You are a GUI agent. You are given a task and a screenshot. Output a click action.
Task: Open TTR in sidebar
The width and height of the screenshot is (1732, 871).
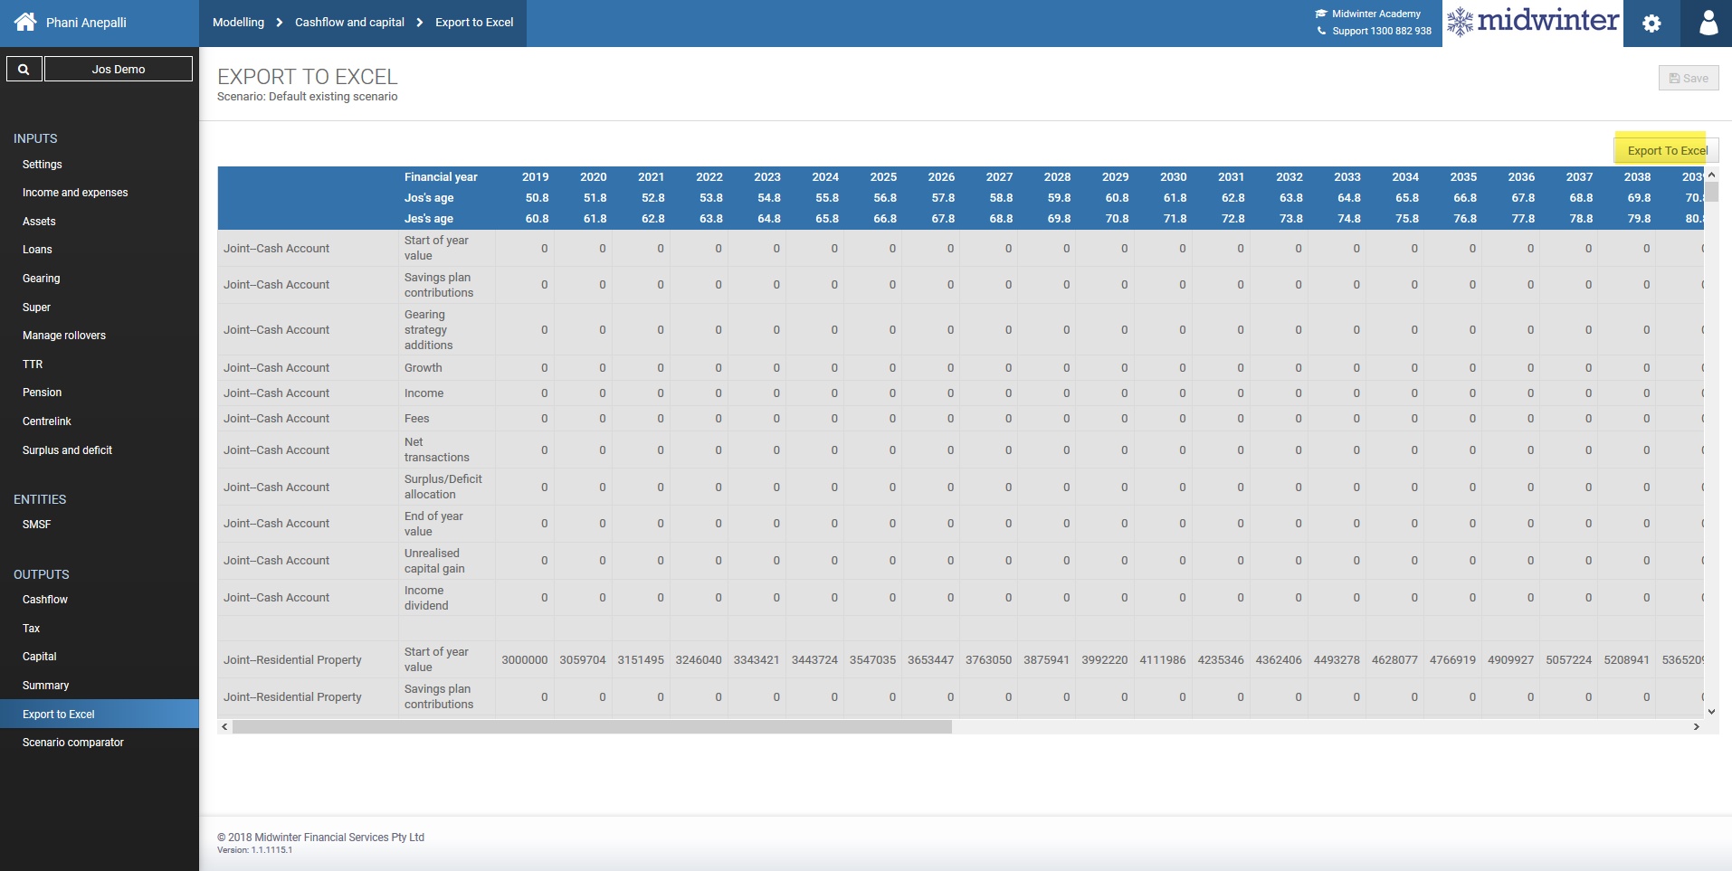pyautogui.click(x=33, y=364)
